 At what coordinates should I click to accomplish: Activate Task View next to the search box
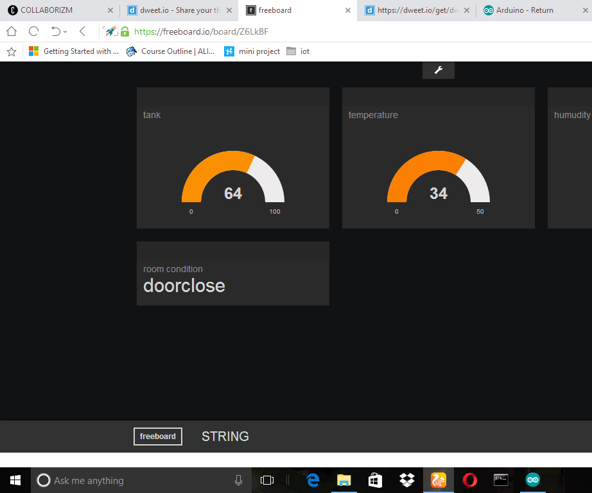pos(266,480)
